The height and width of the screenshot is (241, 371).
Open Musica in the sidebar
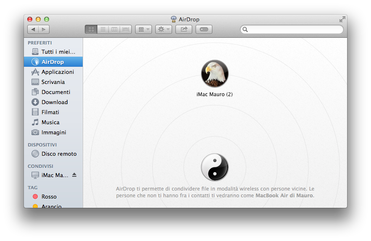click(53, 123)
